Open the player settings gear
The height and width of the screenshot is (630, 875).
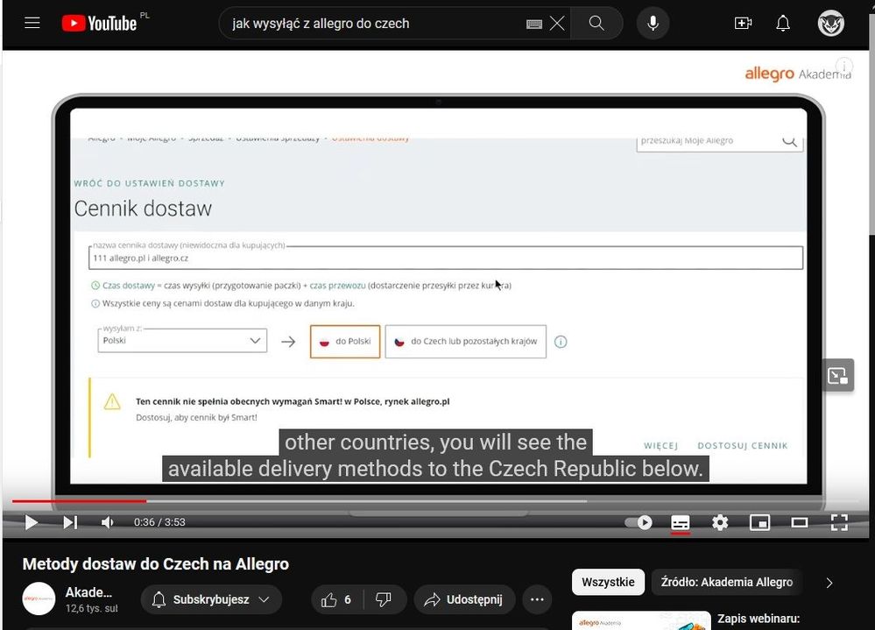tap(720, 522)
